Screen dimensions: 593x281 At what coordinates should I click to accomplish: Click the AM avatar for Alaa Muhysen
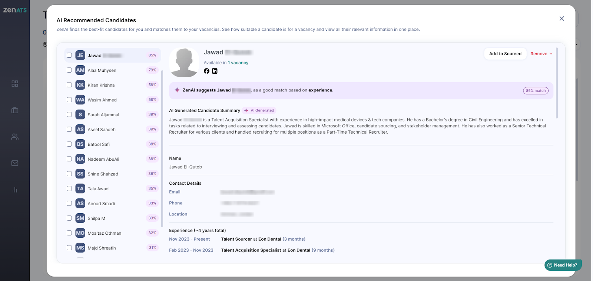tap(80, 70)
